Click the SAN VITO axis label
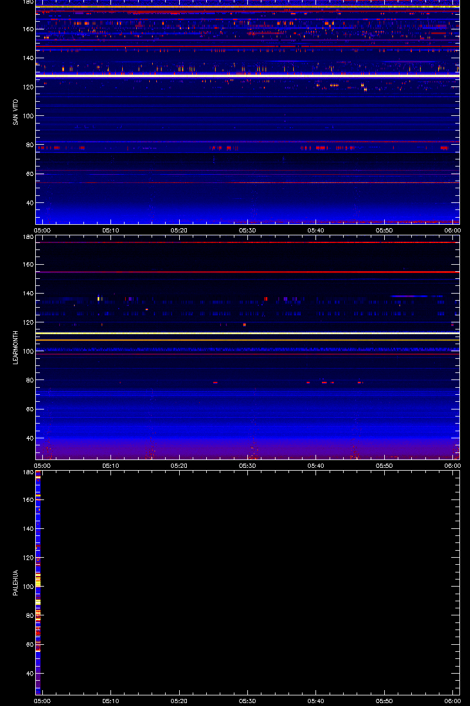 click(15, 112)
